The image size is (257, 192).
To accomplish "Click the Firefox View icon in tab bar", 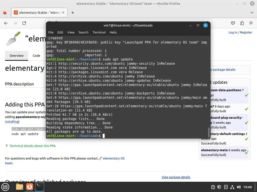I will pyautogui.click(x=5, y=12).
